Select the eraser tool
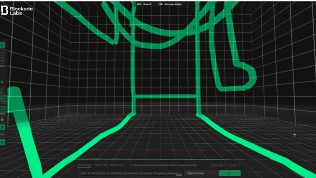The image size is (316, 178). 2,60
